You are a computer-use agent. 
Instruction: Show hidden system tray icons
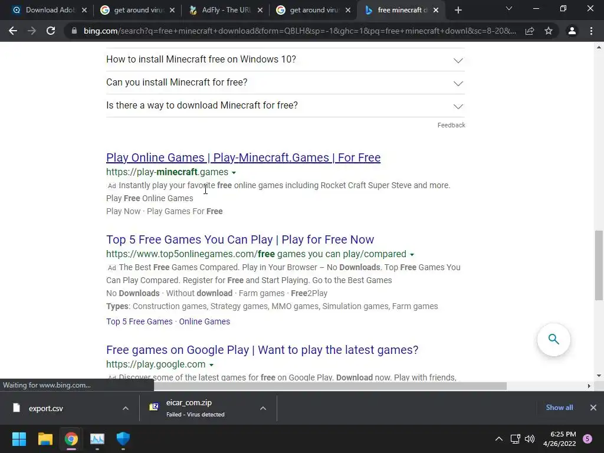[499, 439]
